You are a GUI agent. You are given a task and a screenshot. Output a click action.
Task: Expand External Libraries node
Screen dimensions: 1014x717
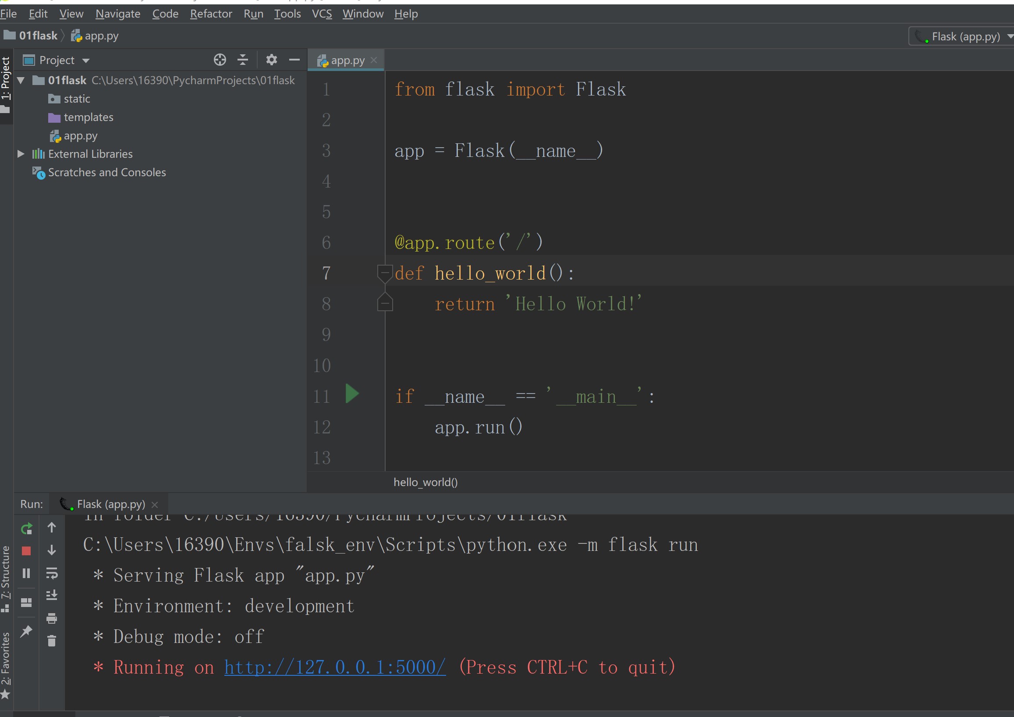click(x=21, y=154)
